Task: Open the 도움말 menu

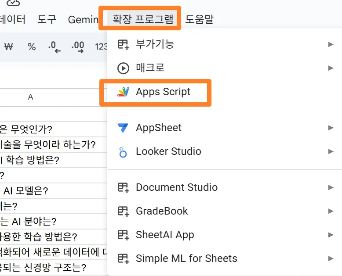Action: (x=200, y=19)
